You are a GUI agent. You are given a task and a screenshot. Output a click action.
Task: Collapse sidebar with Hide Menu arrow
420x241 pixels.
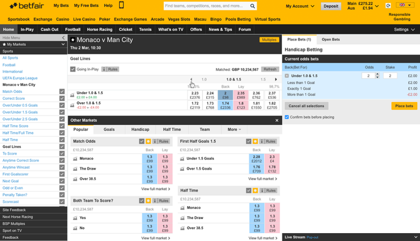63,38
